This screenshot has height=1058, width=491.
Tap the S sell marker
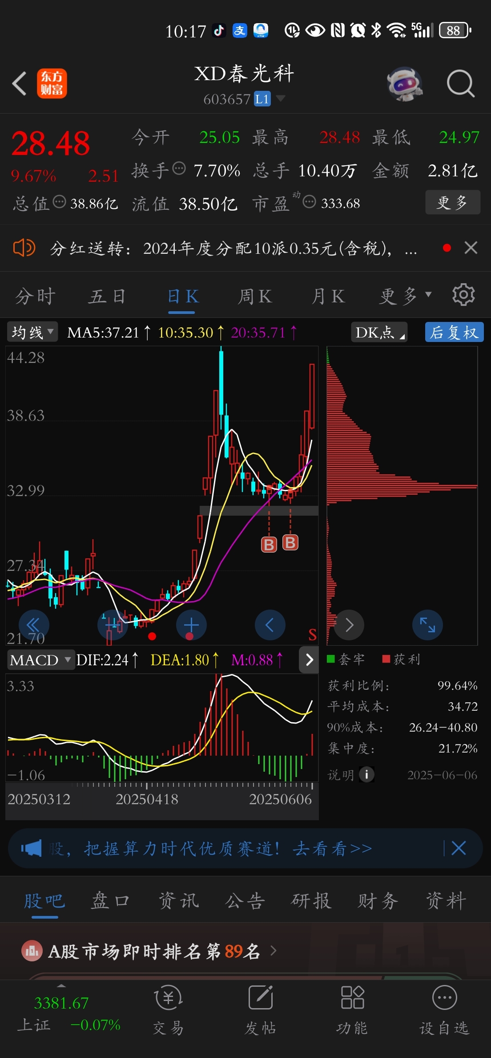[312, 635]
